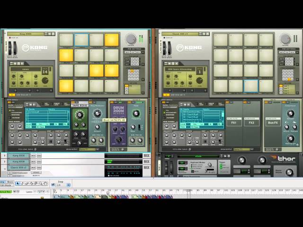Click the Thor mod wheel

(x=171, y=167)
